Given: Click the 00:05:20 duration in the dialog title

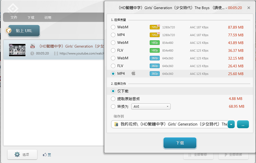Looking at the screenshot, I should [235, 8].
